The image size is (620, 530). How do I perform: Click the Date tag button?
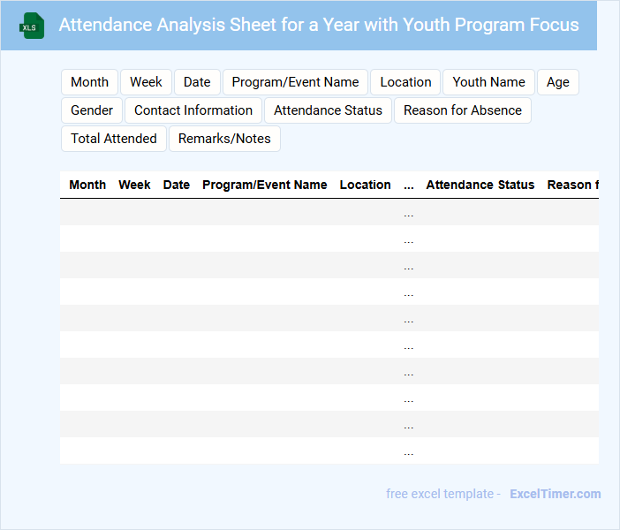pyautogui.click(x=197, y=82)
